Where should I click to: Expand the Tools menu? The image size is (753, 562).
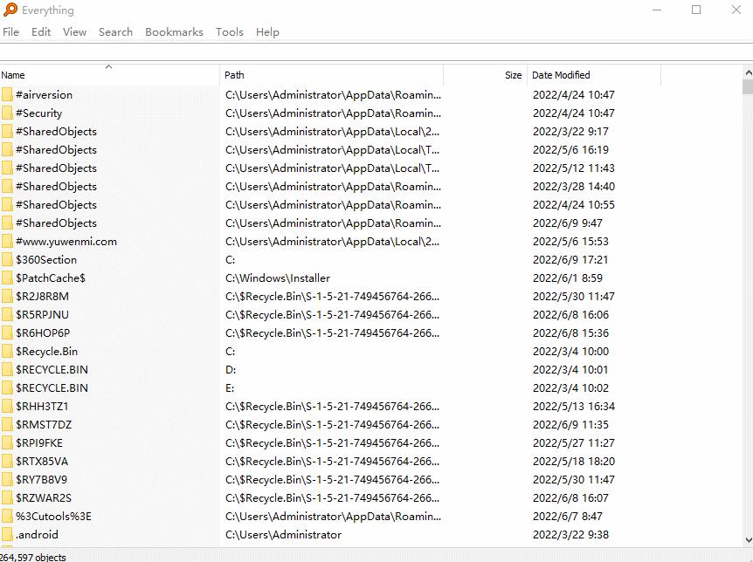229,32
